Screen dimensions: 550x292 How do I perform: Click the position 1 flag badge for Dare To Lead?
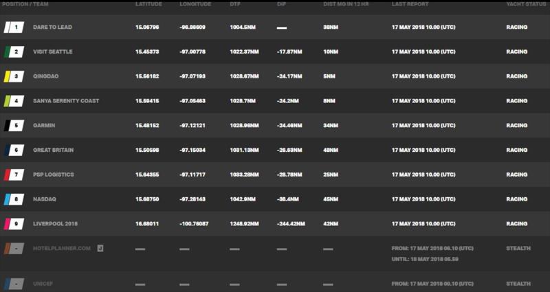tap(14, 27)
